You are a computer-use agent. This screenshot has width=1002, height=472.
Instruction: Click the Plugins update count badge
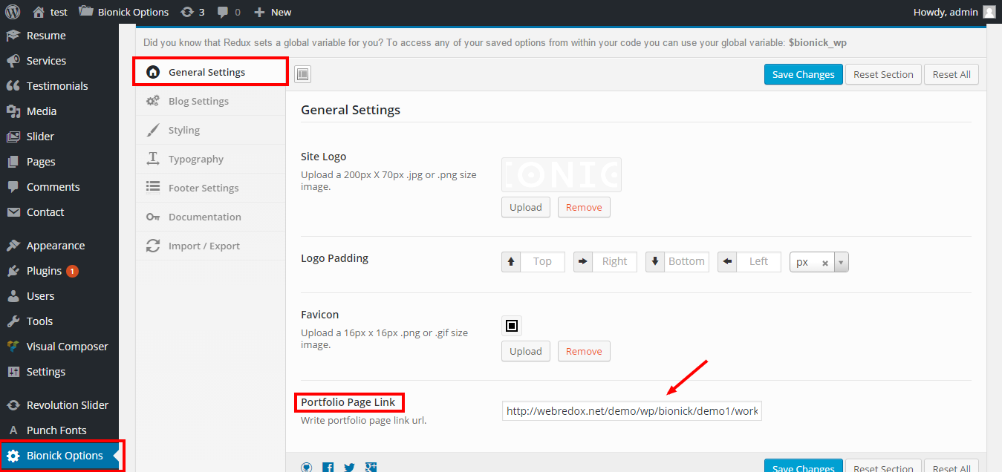tap(72, 271)
